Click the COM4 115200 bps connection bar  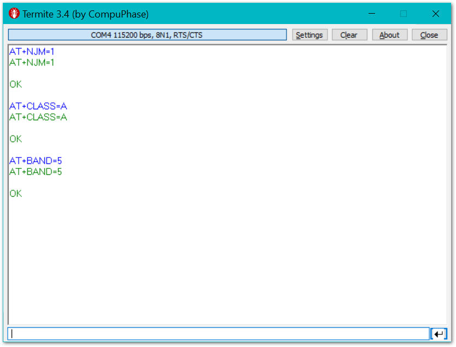pyautogui.click(x=147, y=35)
